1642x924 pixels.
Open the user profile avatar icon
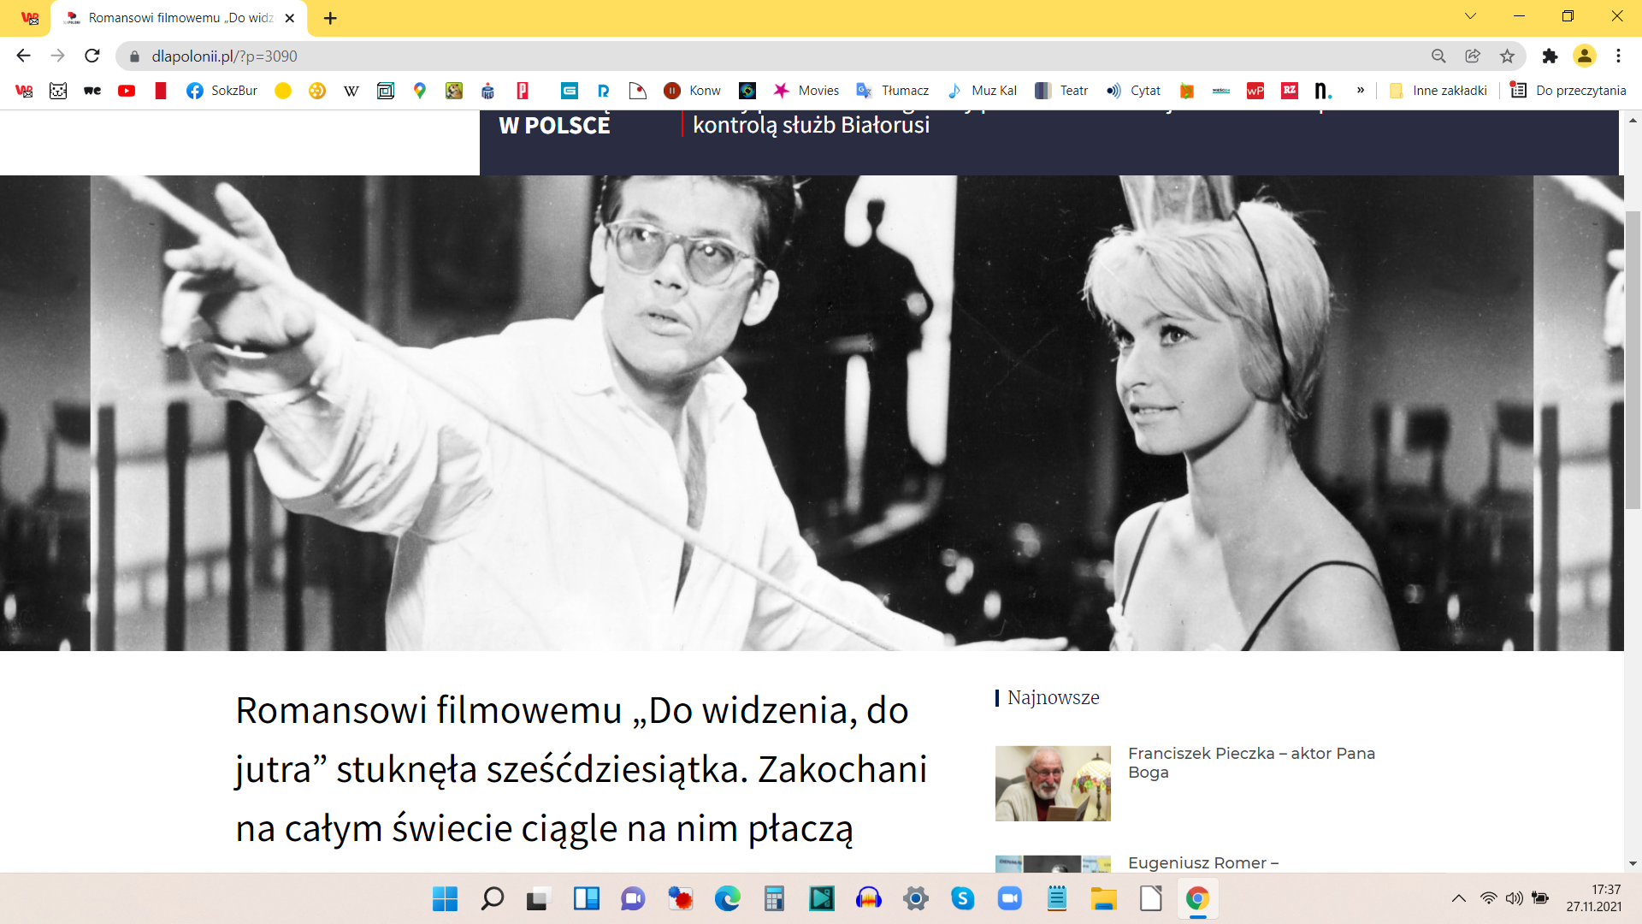(1584, 56)
